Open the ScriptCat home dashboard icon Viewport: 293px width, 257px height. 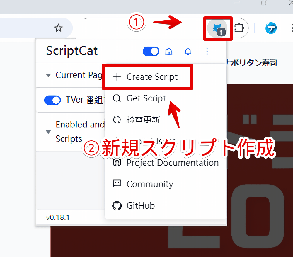169,51
